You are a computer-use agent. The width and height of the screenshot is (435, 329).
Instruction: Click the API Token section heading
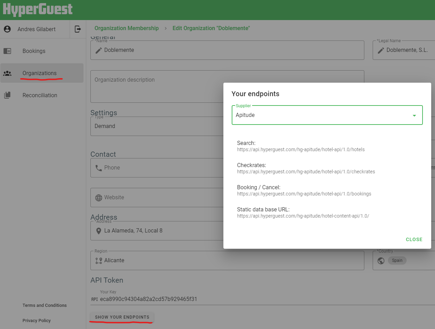coord(107,280)
